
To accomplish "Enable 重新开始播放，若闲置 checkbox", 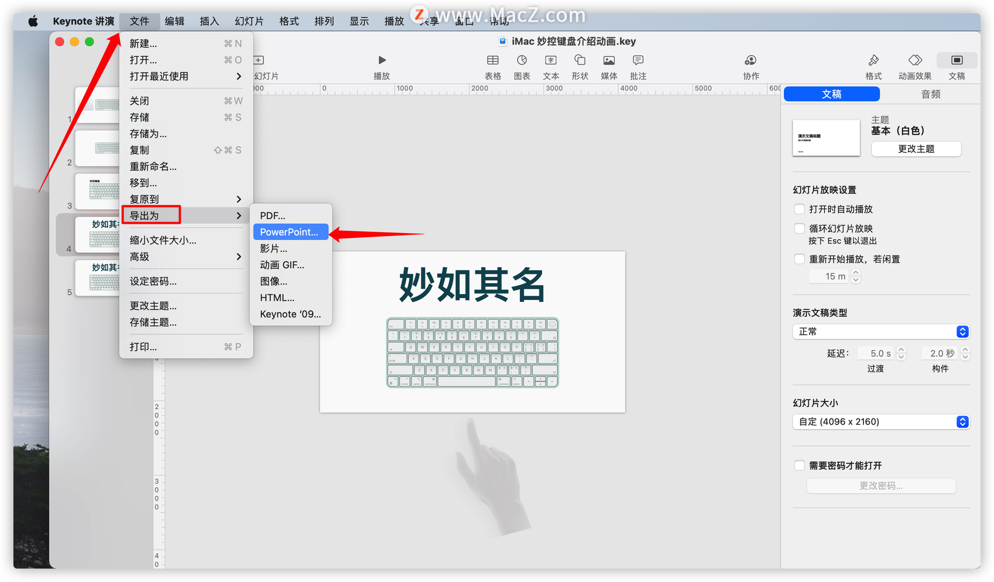I will pos(799,259).
